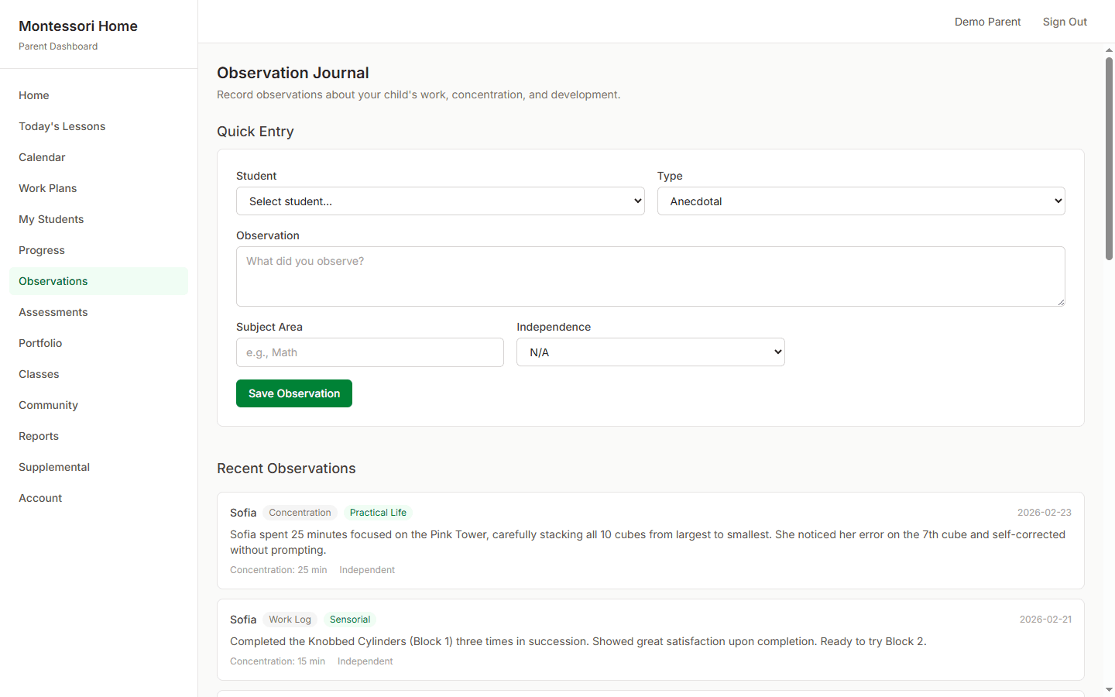Sign Out of the dashboard
The width and height of the screenshot is (1115, 697).
click(x=1065, y=22)
